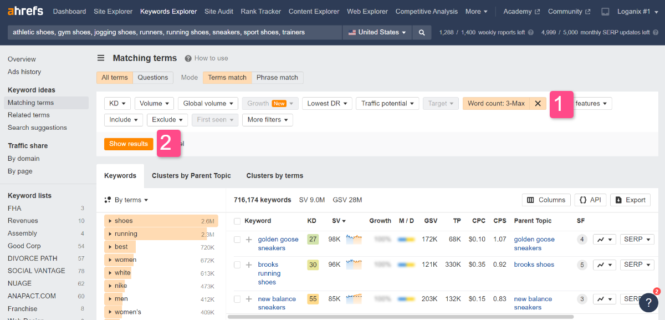Screen dimensions: 665x320
Task: Export the keyword list
Action: pos(630,200)
